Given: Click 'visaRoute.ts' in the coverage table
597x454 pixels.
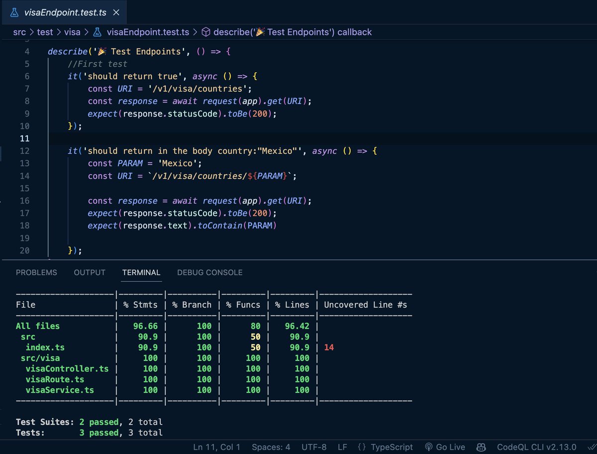Looking at the screenshot, I should pos(55,379).
